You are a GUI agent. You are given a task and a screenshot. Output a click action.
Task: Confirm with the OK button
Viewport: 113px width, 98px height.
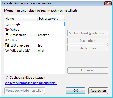click(75, 91)
